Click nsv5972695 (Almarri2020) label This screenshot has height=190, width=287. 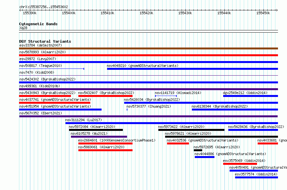(x=217, y=147)
